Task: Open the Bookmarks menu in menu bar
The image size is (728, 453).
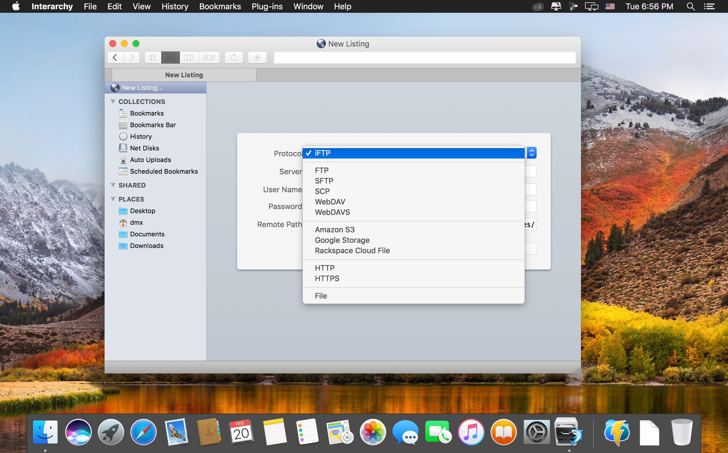Action: tap(220, 6)
